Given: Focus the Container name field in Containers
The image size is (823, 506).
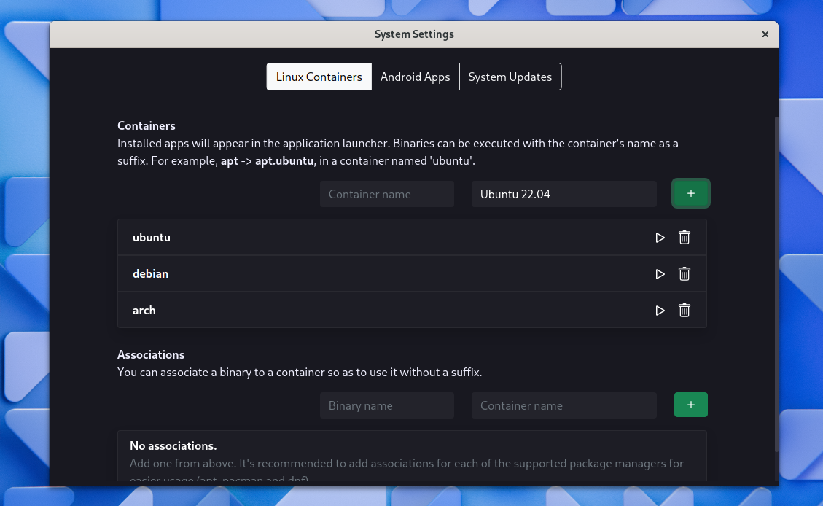Looking at the screenshot, I should point(387,194).
